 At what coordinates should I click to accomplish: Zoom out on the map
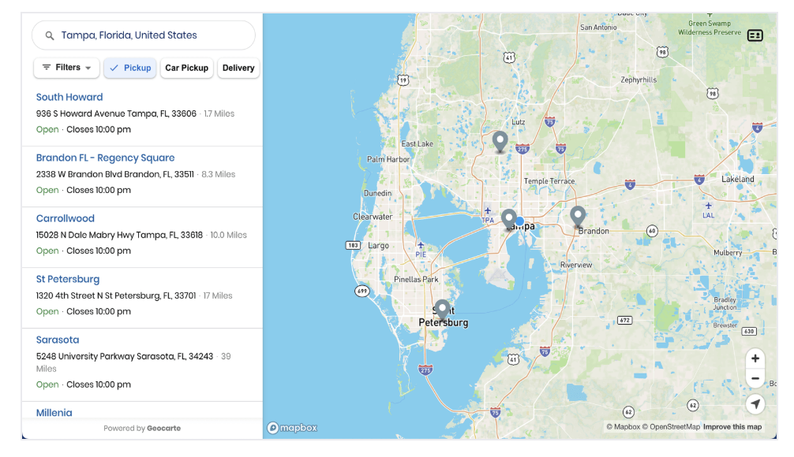pos(755,379)
